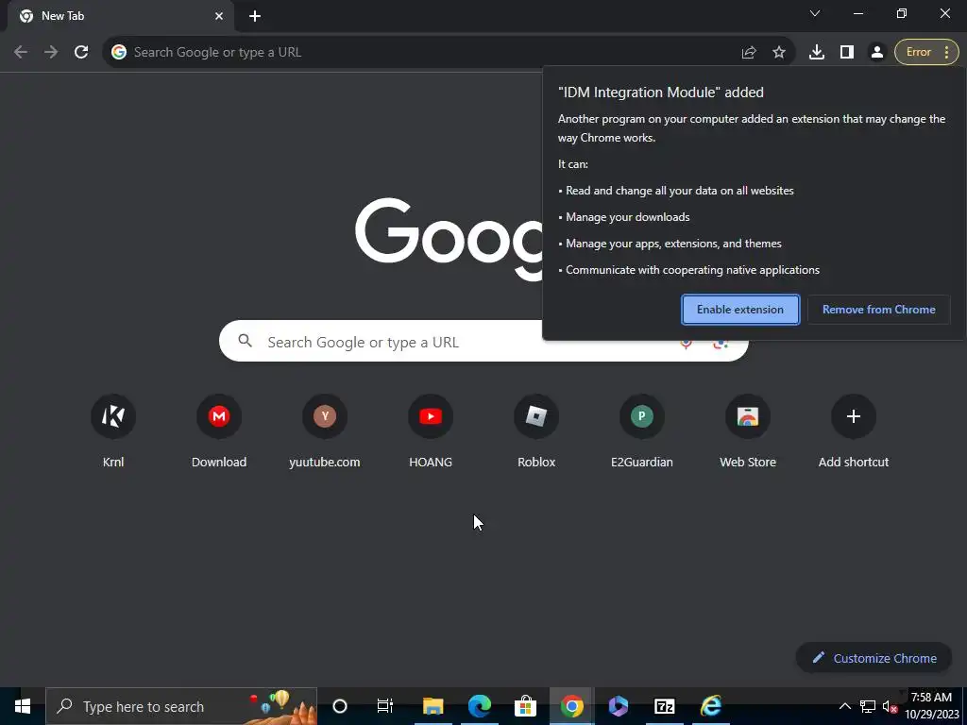Click the muted volume icon in tray

point(890,706)
